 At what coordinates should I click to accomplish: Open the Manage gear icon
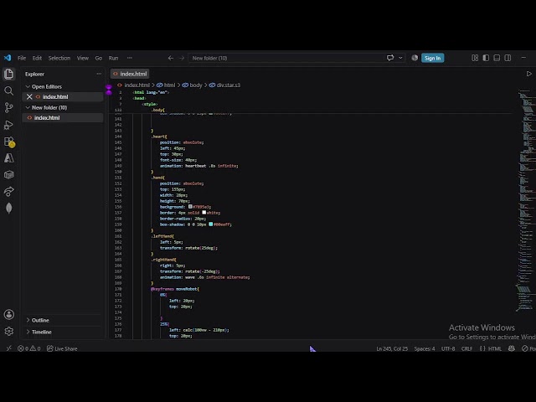click(x=9, y=332)
